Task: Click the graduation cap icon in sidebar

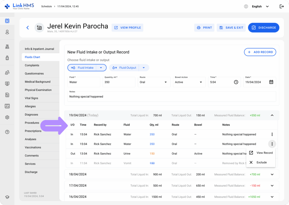Action: click(x=7, y=197)
